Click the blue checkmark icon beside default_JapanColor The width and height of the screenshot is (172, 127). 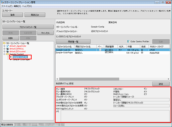[8, 46]
